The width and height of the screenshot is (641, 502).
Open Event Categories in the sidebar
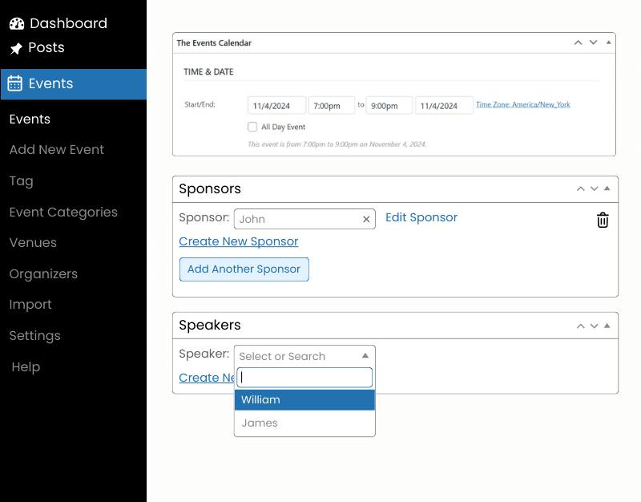pyautogui.click(x=63, y=213)
